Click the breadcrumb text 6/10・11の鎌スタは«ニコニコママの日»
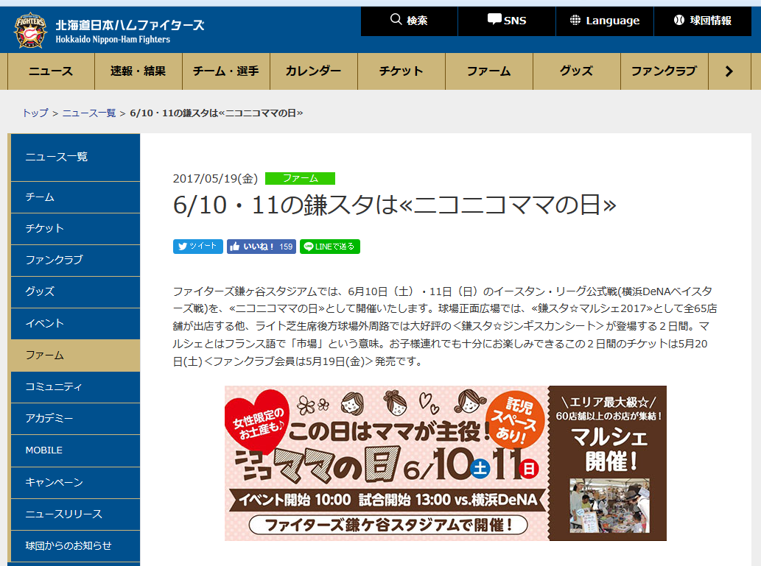 pos(217,113)
